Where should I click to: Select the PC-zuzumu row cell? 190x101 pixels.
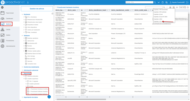click(x=71, y=14)
